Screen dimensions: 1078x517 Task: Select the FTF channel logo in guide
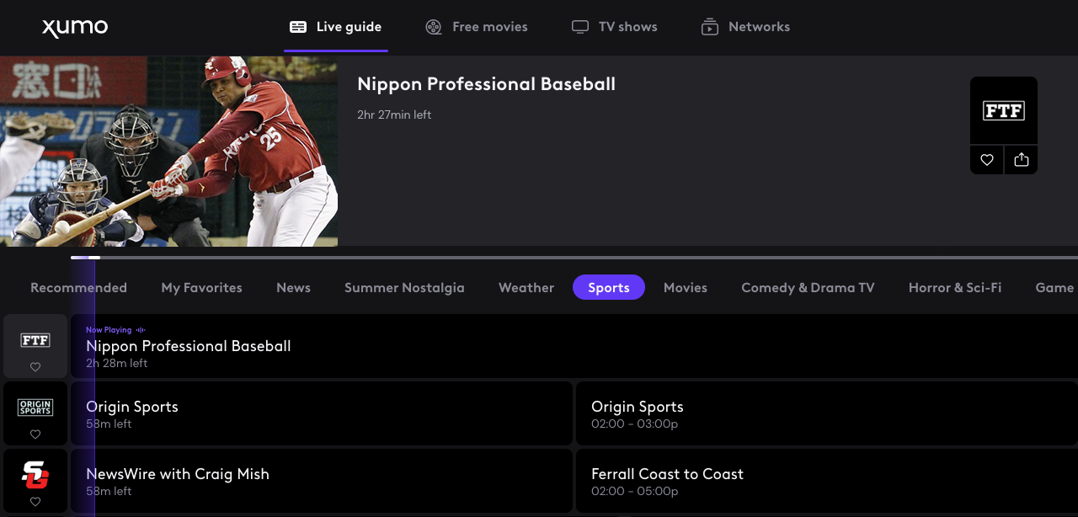coord(35,340)
